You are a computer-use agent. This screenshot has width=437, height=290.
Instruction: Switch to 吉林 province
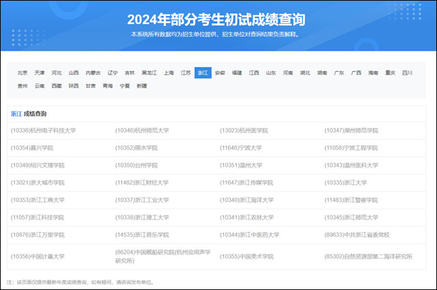click(130, 73)
